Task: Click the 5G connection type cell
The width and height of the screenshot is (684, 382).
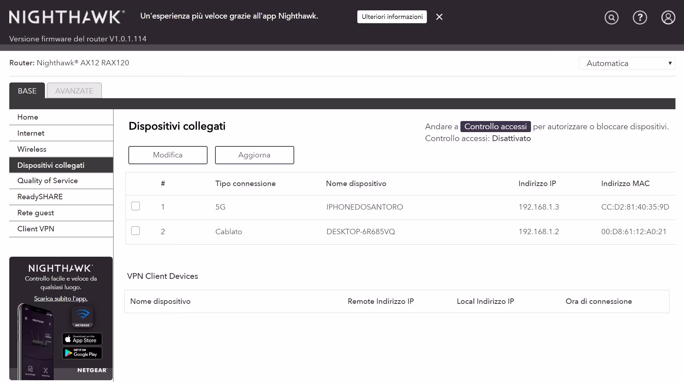Action: coord(220,207)
